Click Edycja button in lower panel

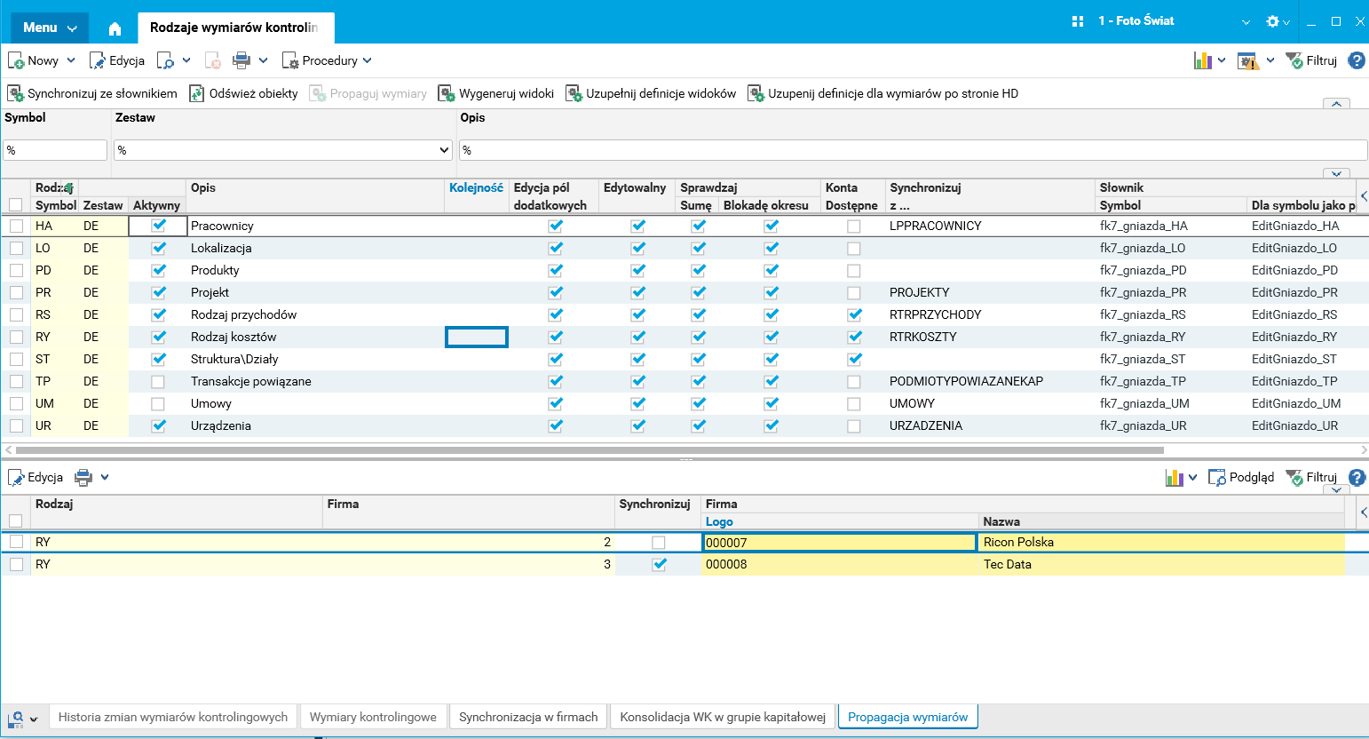click(36, 477)
